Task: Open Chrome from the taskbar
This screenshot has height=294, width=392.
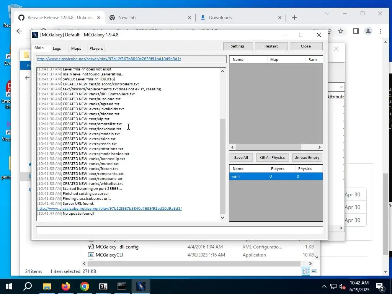Action: (85, 286)
